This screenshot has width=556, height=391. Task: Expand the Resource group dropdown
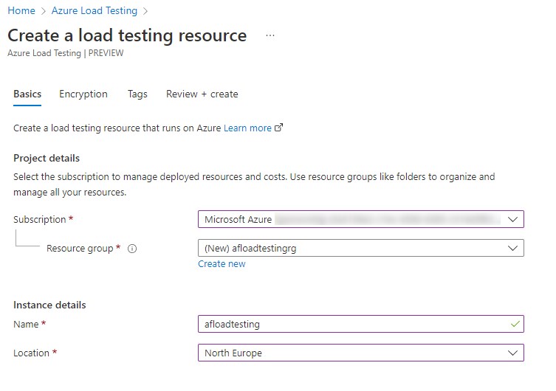coord(360,249)
